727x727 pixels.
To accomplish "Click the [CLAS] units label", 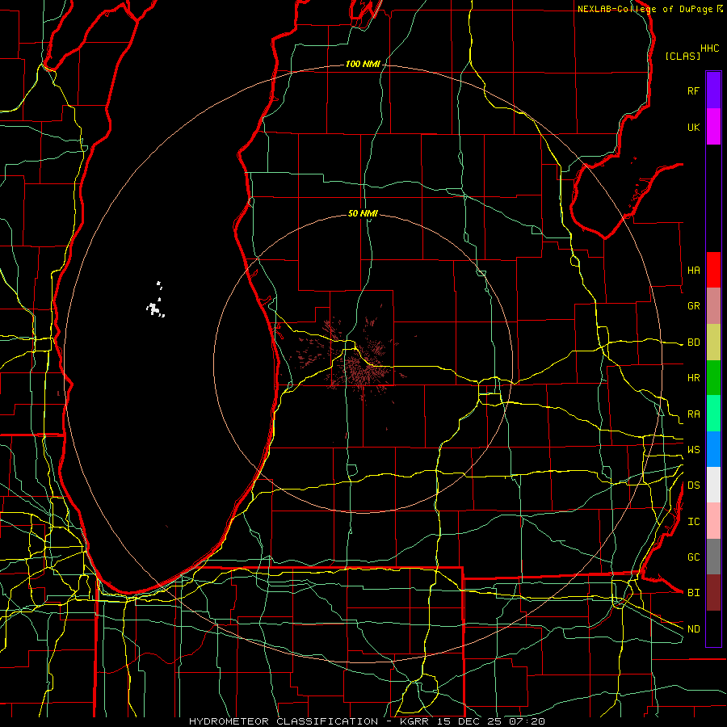I will (683, 56).
